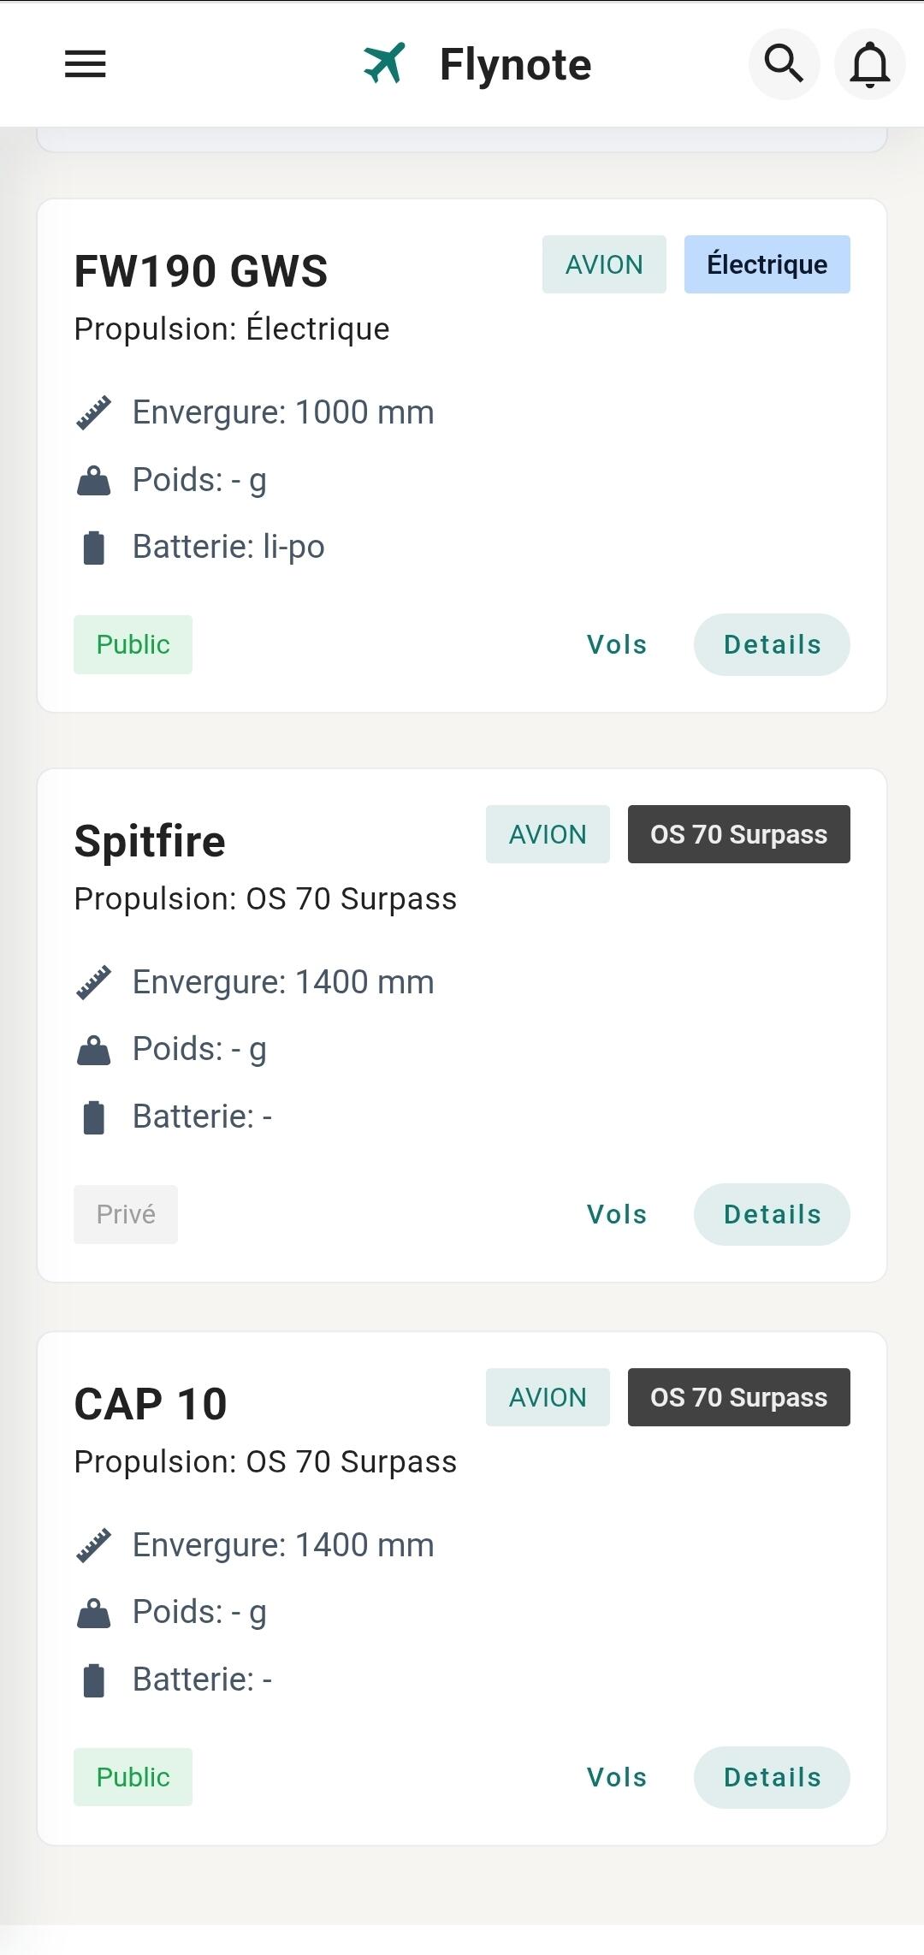The image size is (924, 1955).
Task: Click the Spitfire weight icon
Action: point(93,1050)
